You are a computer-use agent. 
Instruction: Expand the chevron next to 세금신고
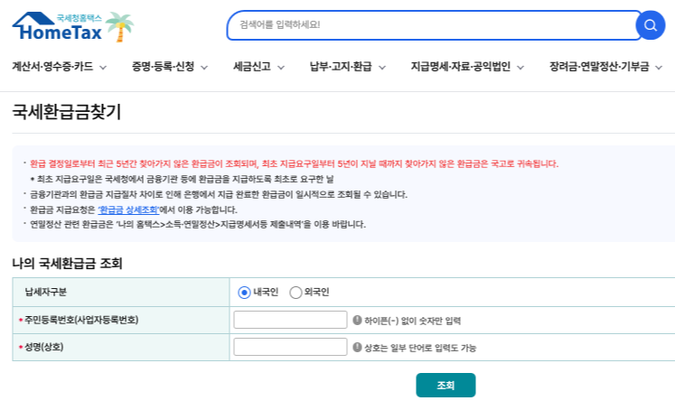(281, 68)
